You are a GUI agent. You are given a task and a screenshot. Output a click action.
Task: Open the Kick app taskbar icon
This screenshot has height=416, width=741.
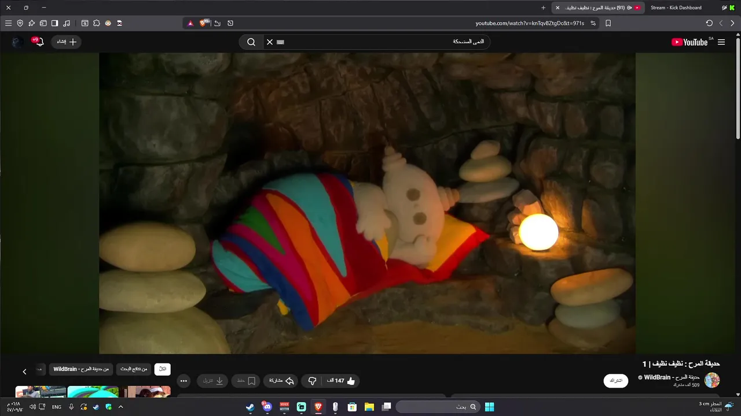[301, 407]
